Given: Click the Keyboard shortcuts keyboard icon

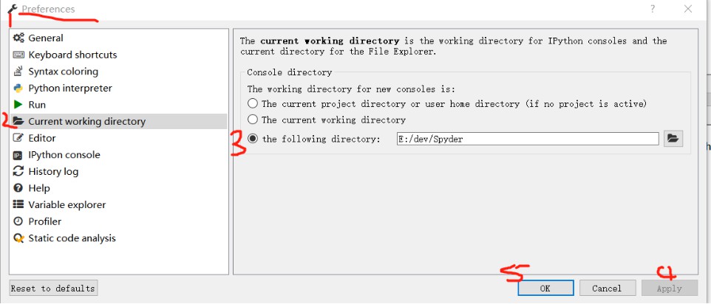Looking at the screenshot, I should pos(18,55).
